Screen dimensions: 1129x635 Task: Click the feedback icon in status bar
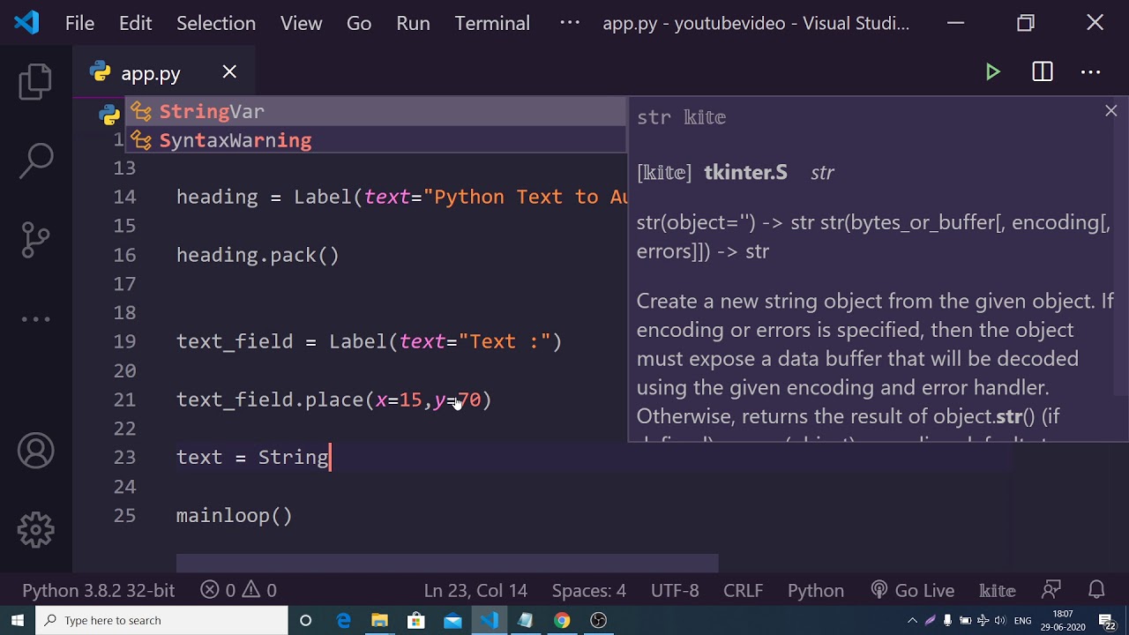1051,590
